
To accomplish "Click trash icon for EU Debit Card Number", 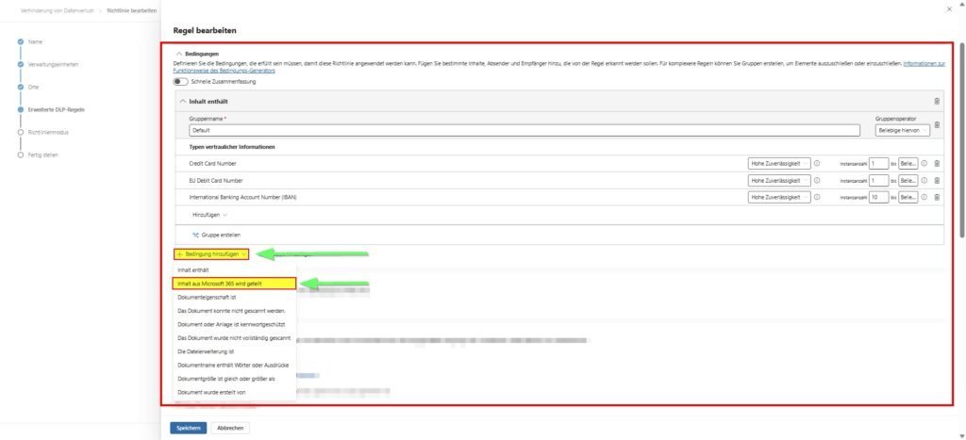I will click(x=937, y=180).
